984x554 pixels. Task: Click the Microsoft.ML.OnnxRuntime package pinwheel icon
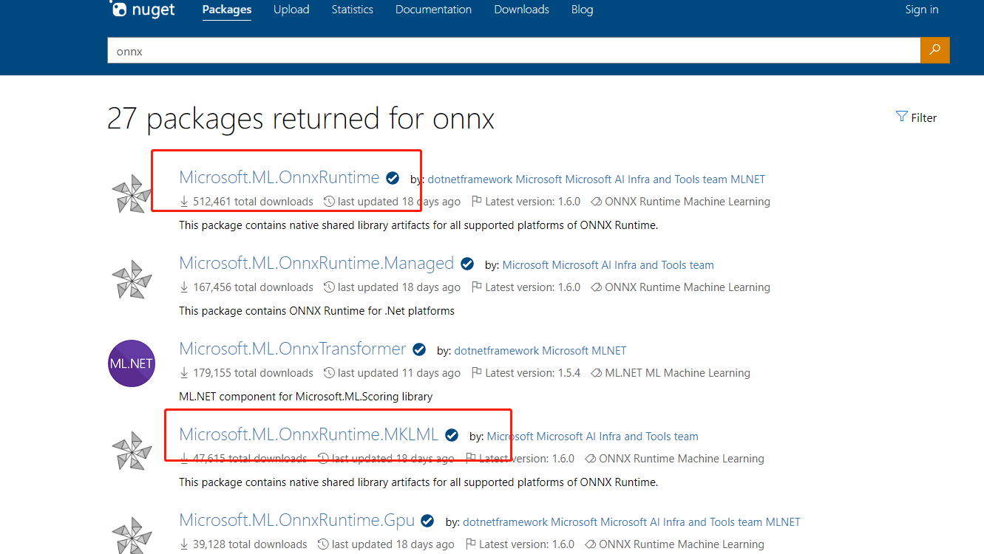[x=132, y=194]
